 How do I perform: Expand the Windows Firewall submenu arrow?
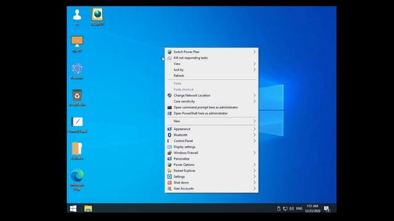tap(254, 153)
